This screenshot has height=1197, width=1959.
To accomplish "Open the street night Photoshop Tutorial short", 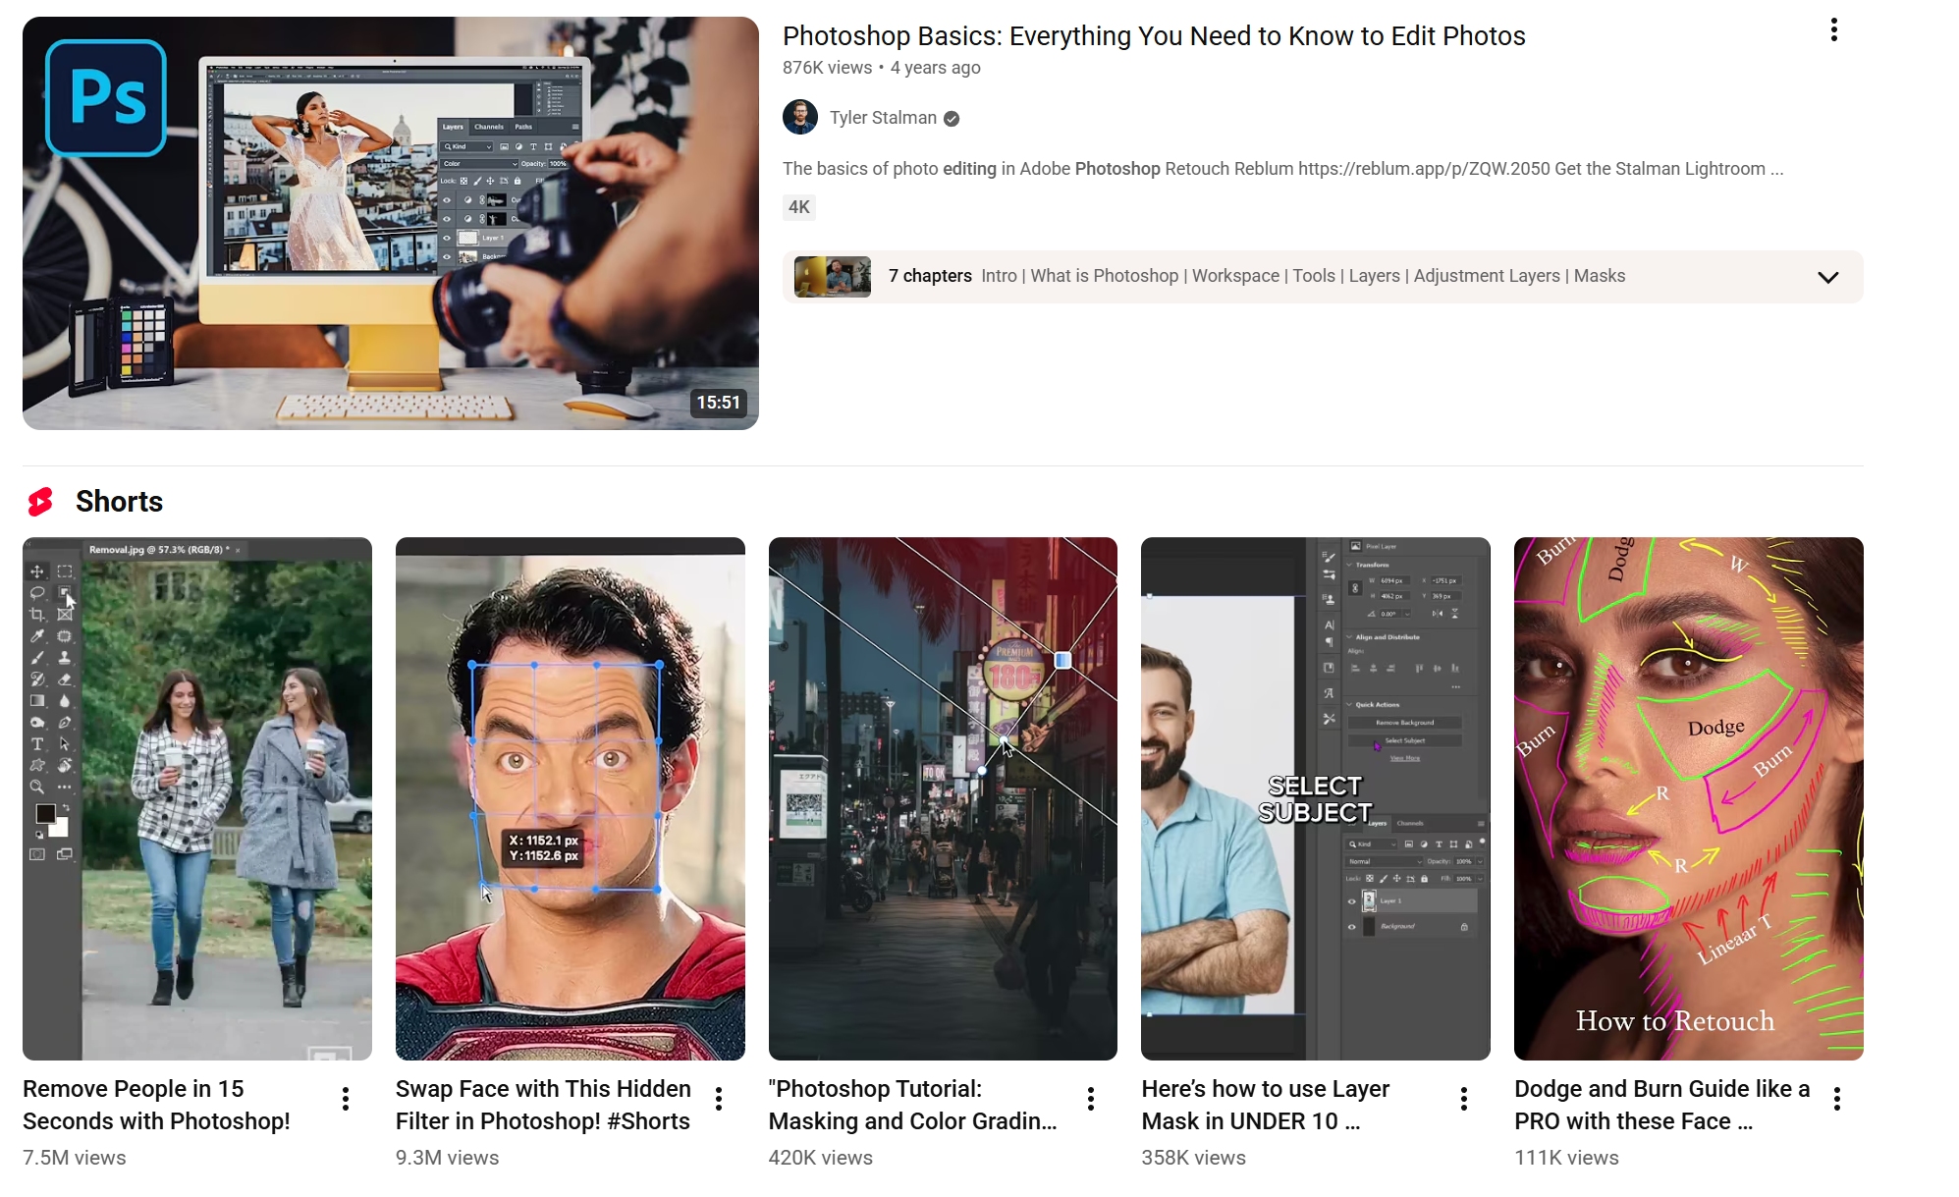I will pyautogui.click(x=943, y=797).
